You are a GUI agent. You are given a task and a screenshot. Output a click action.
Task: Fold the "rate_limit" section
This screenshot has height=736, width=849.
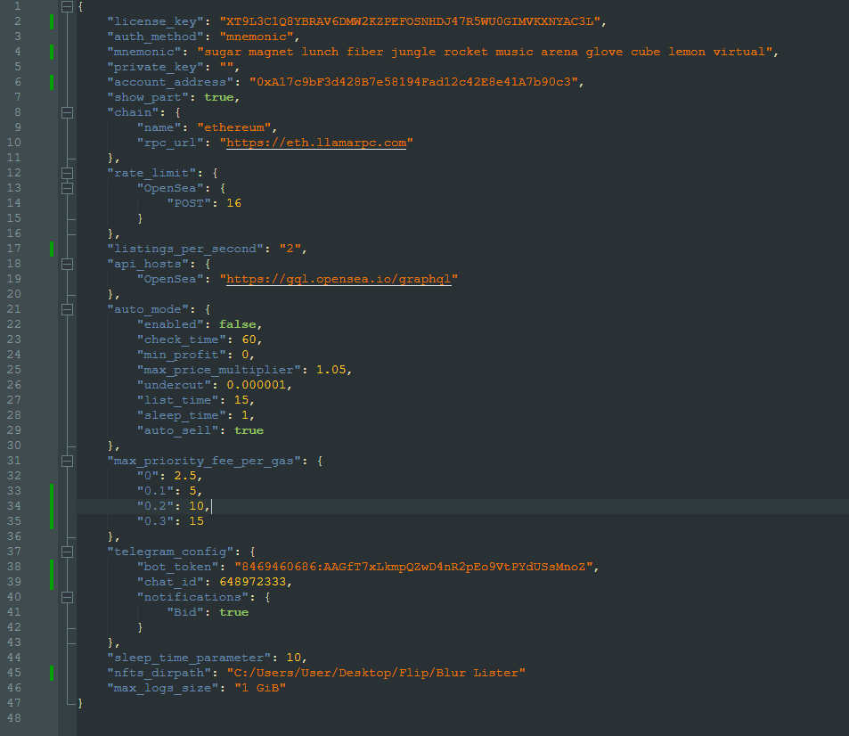coord(67,173)
